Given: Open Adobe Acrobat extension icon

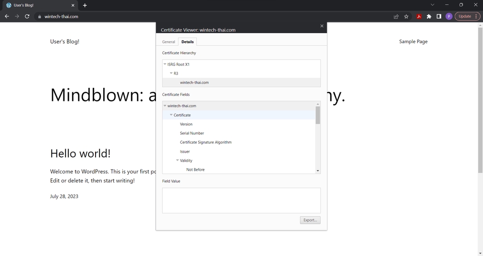Looking at the screenshot, I should tap(419, 17).
